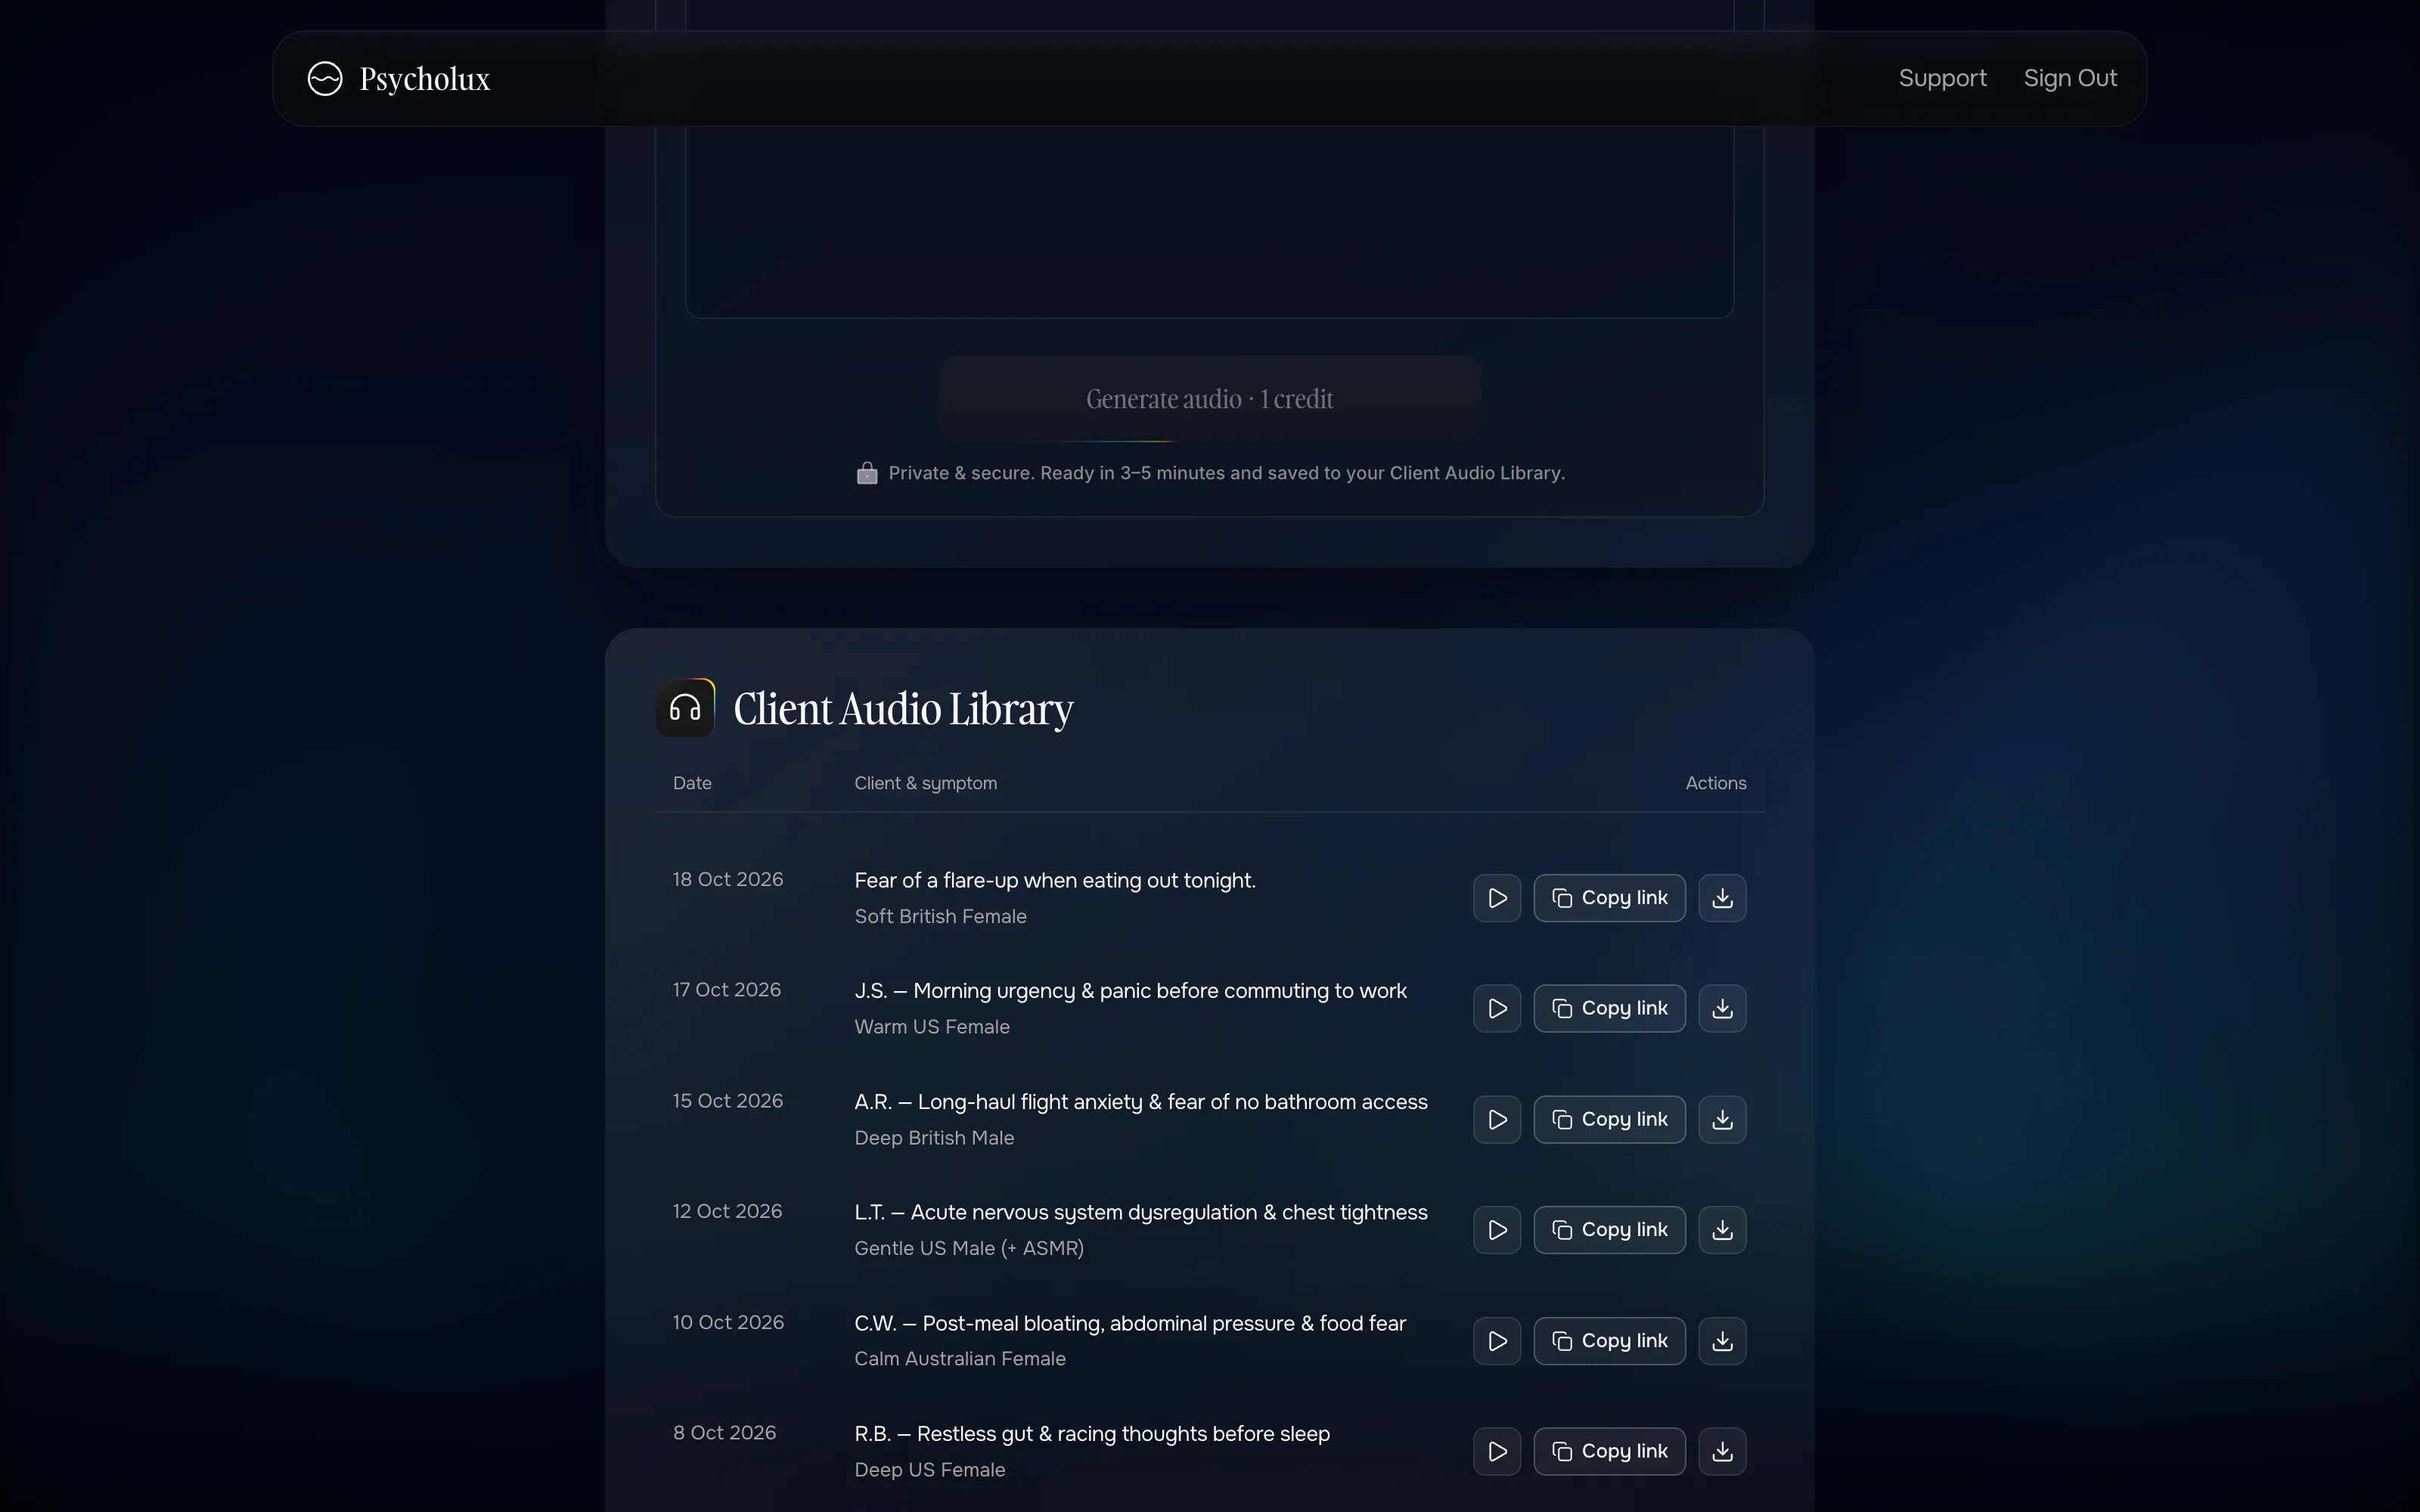Click 'Soft British Female' voice label
Screen dimensions: 2420x1512
940,916
